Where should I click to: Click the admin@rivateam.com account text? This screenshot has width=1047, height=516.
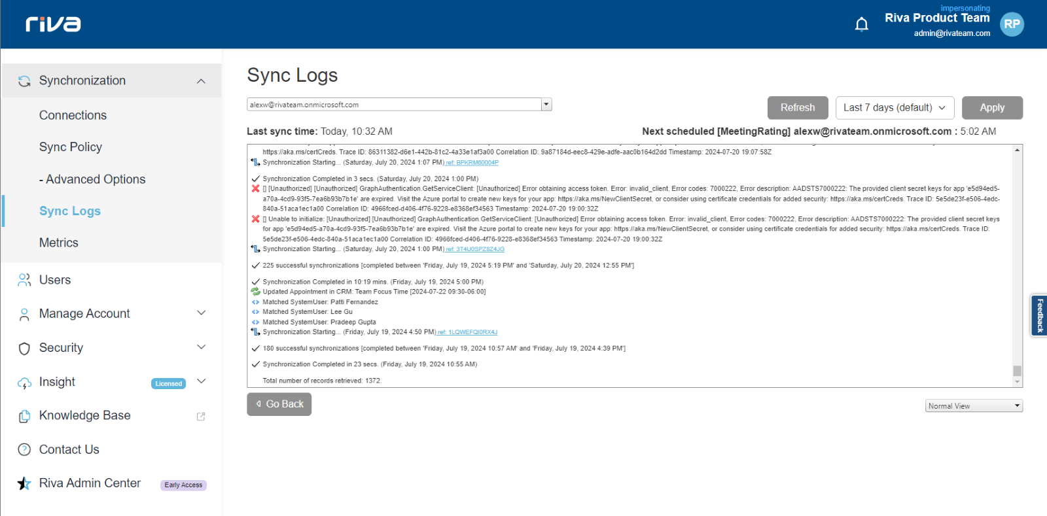pyautogui.click(x=952, y=33)
